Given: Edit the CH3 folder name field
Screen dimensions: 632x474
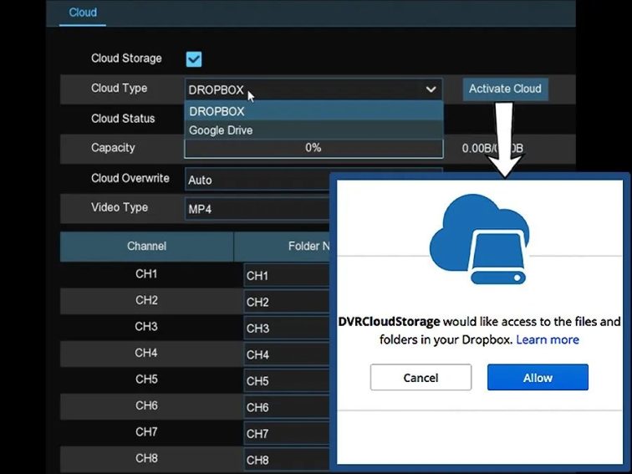Looking at the screenshot, I should [287, 328].
